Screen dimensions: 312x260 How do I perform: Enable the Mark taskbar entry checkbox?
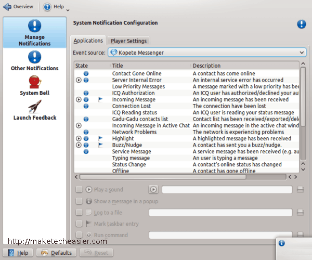click(x=79, y=224)
